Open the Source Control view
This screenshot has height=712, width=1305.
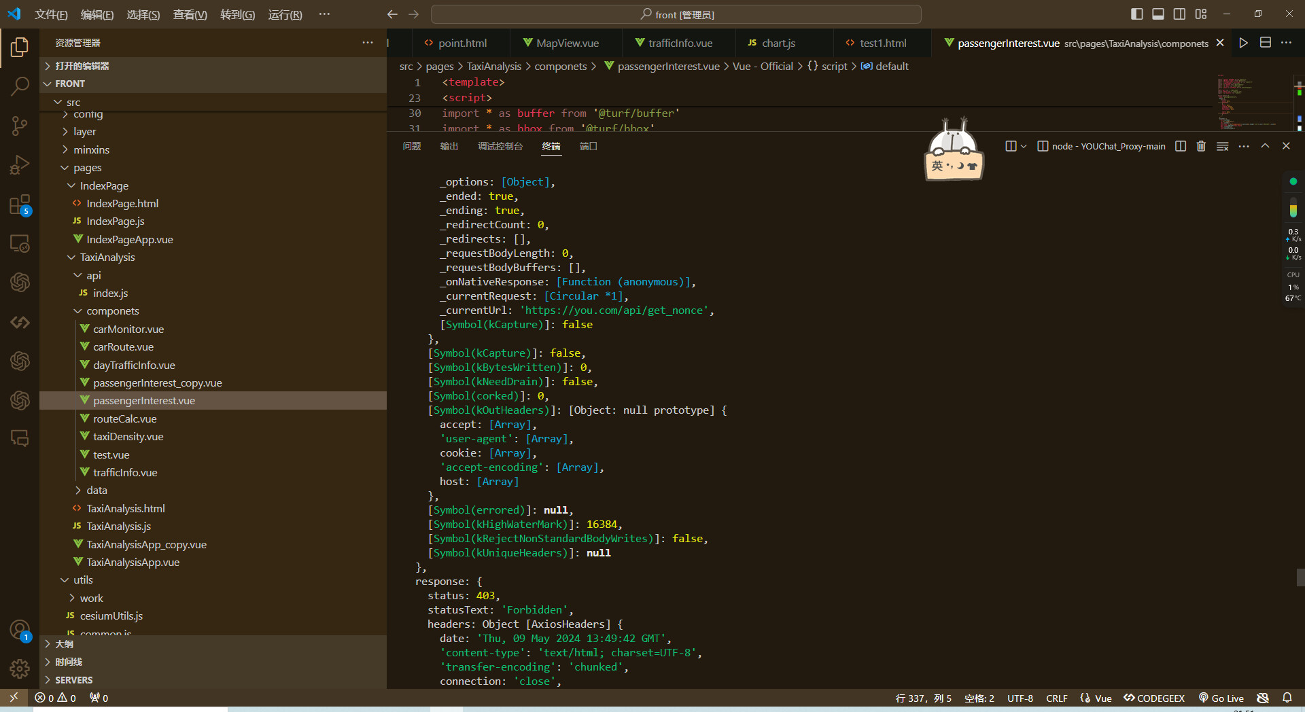[20, 126]
